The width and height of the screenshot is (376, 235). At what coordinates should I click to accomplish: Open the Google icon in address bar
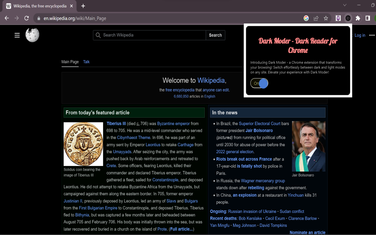[306, 18]
